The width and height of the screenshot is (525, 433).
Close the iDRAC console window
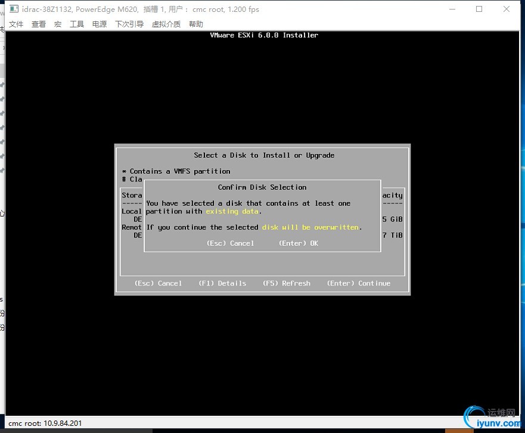pyautogui.click(x=507, y=9)
